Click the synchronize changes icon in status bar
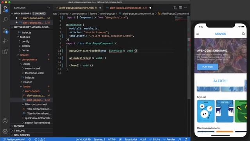 [x=30, y=139]
